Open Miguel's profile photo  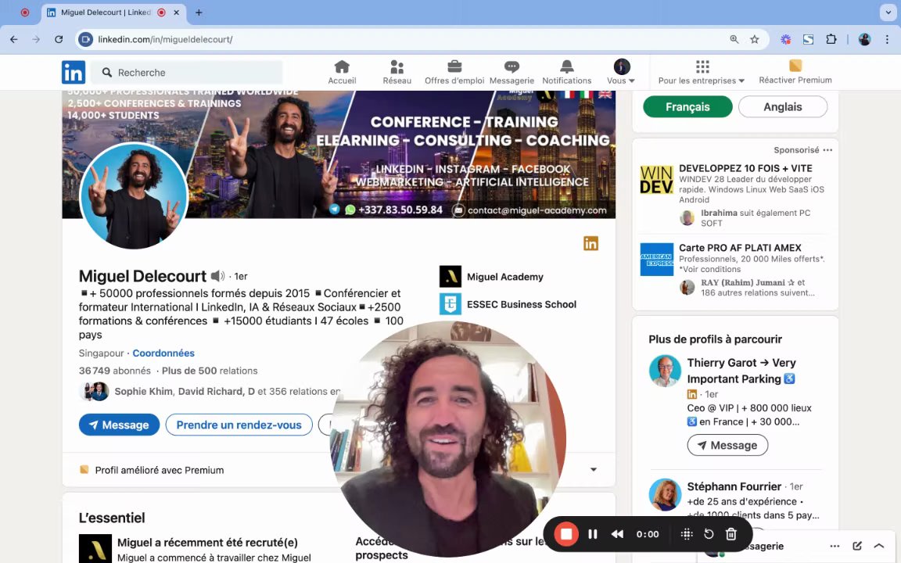coord(133,196)
